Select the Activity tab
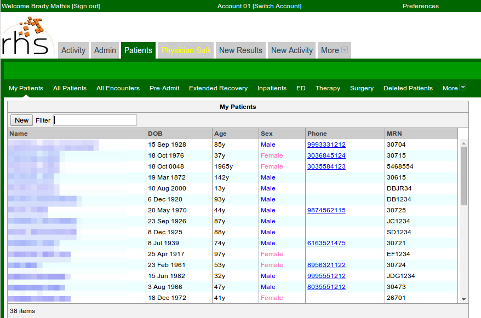The image size is (481, 318). pos(73,50)
